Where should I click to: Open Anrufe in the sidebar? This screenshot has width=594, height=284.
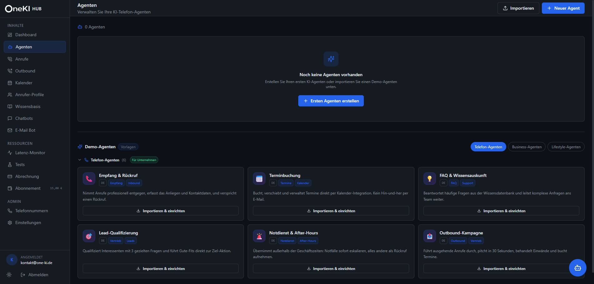(x=35, y=59)
